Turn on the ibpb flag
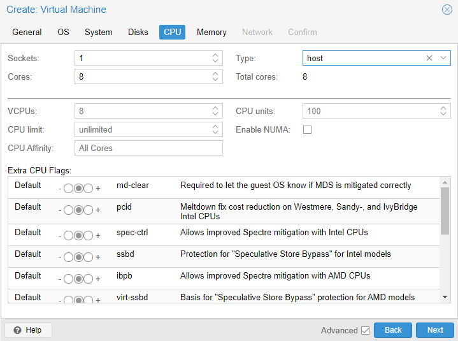458x341 pixels. [88, 279]
